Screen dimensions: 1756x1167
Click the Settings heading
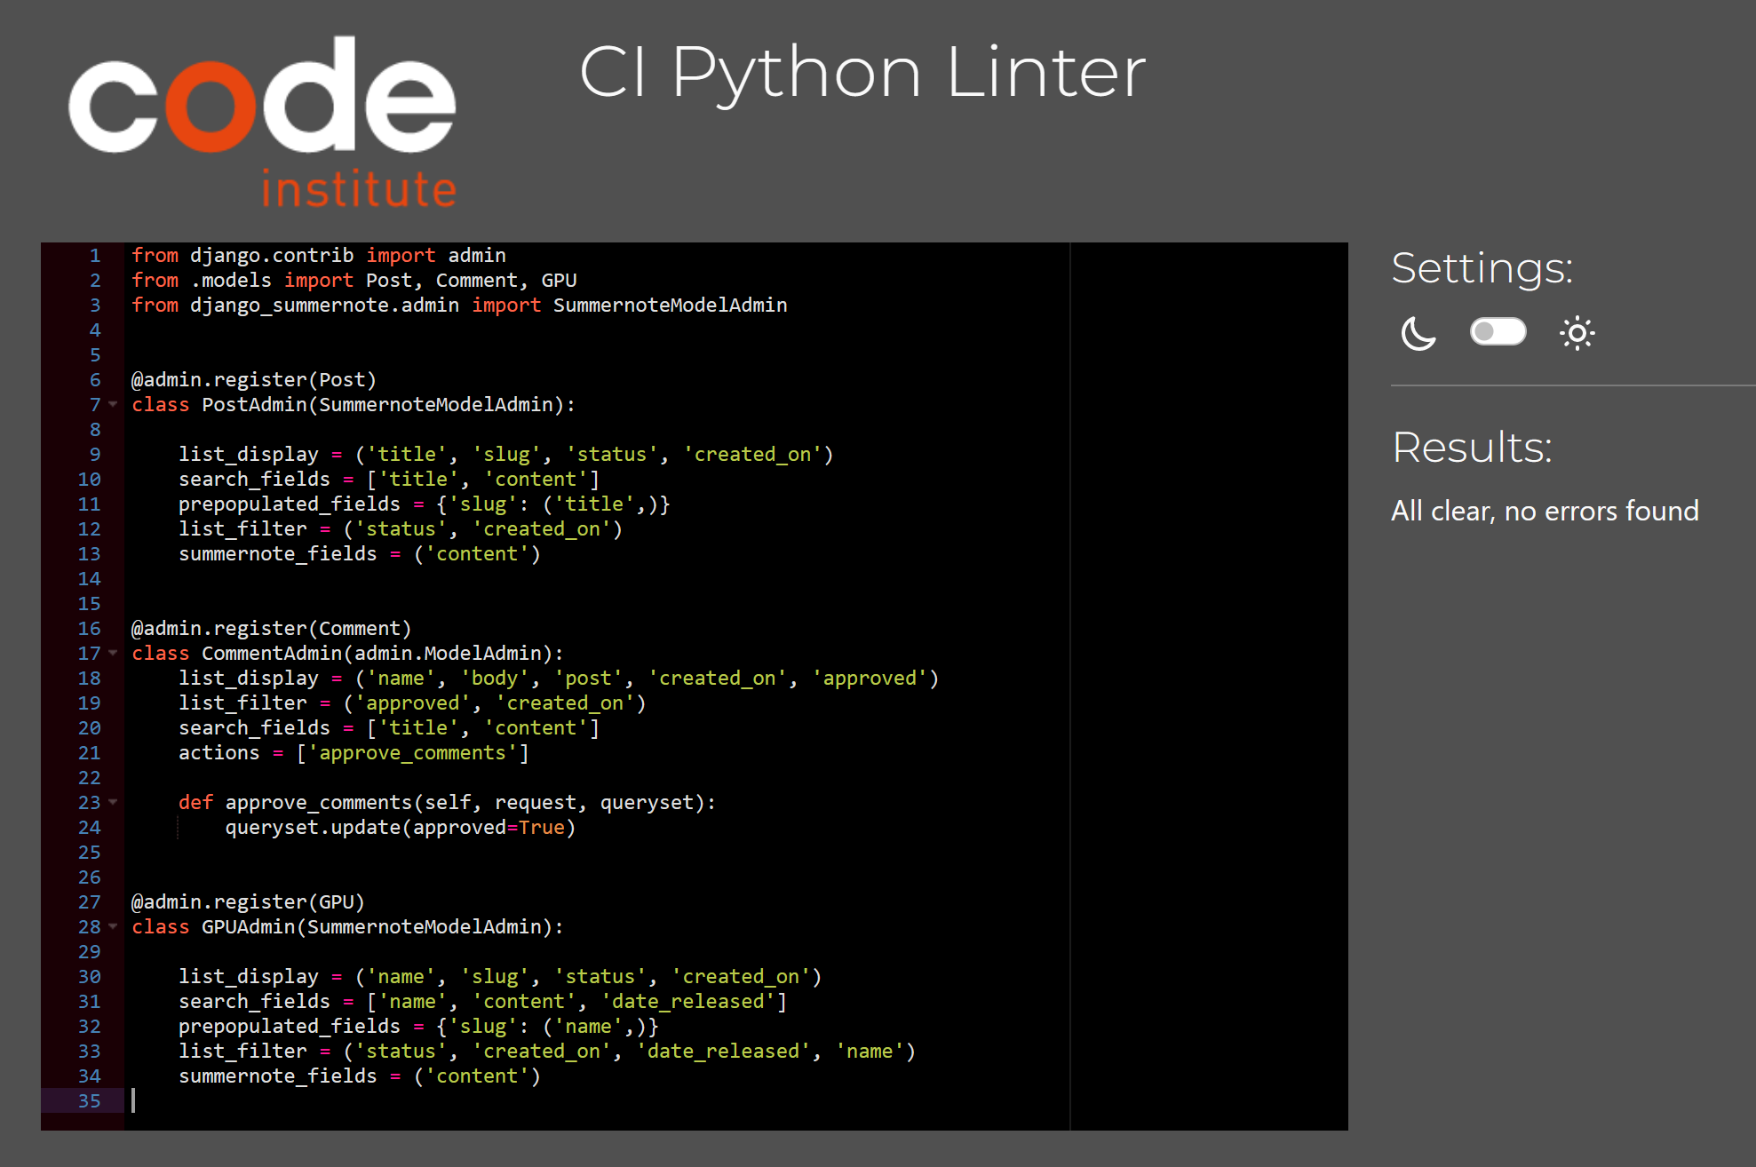(1482, 268)
